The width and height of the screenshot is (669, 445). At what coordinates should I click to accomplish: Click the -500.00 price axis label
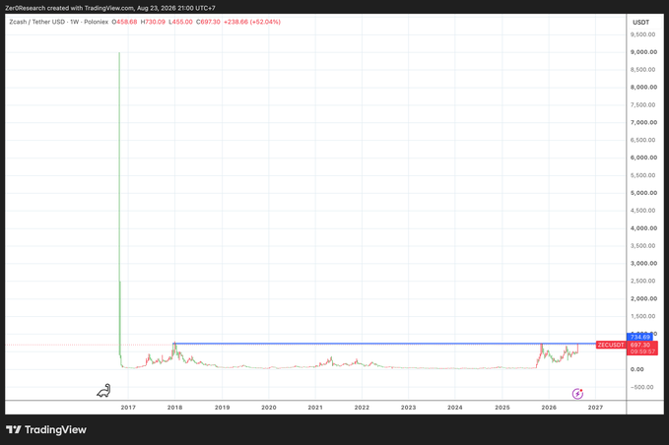coord(642,387)
